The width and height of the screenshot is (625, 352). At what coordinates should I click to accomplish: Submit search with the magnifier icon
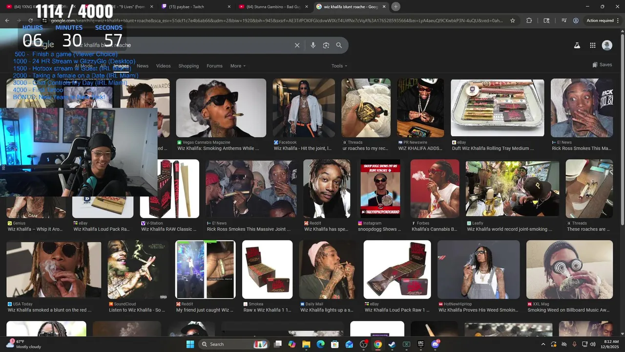tap(339, 45)
